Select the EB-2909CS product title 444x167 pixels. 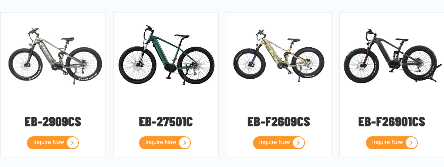click(x=53, y=122)
